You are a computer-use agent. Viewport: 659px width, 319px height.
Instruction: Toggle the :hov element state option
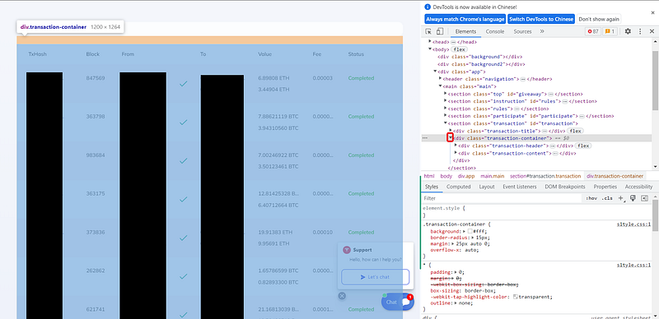(x=591, y=198)
